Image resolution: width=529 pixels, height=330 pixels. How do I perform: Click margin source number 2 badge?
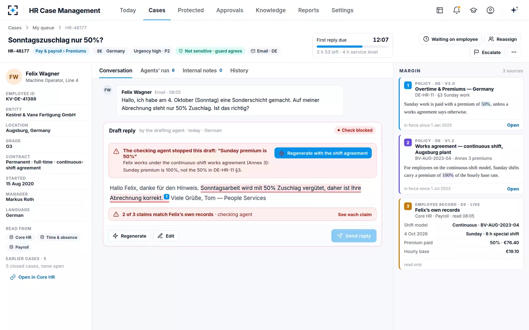[x=408, y=143]
